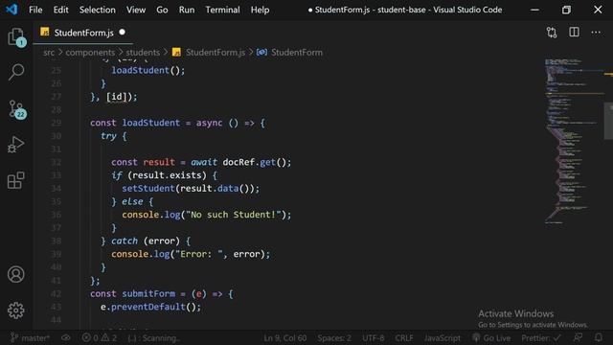Open Source Control view with 22 changes
This screenshot has width=613, height=345.
17,109
